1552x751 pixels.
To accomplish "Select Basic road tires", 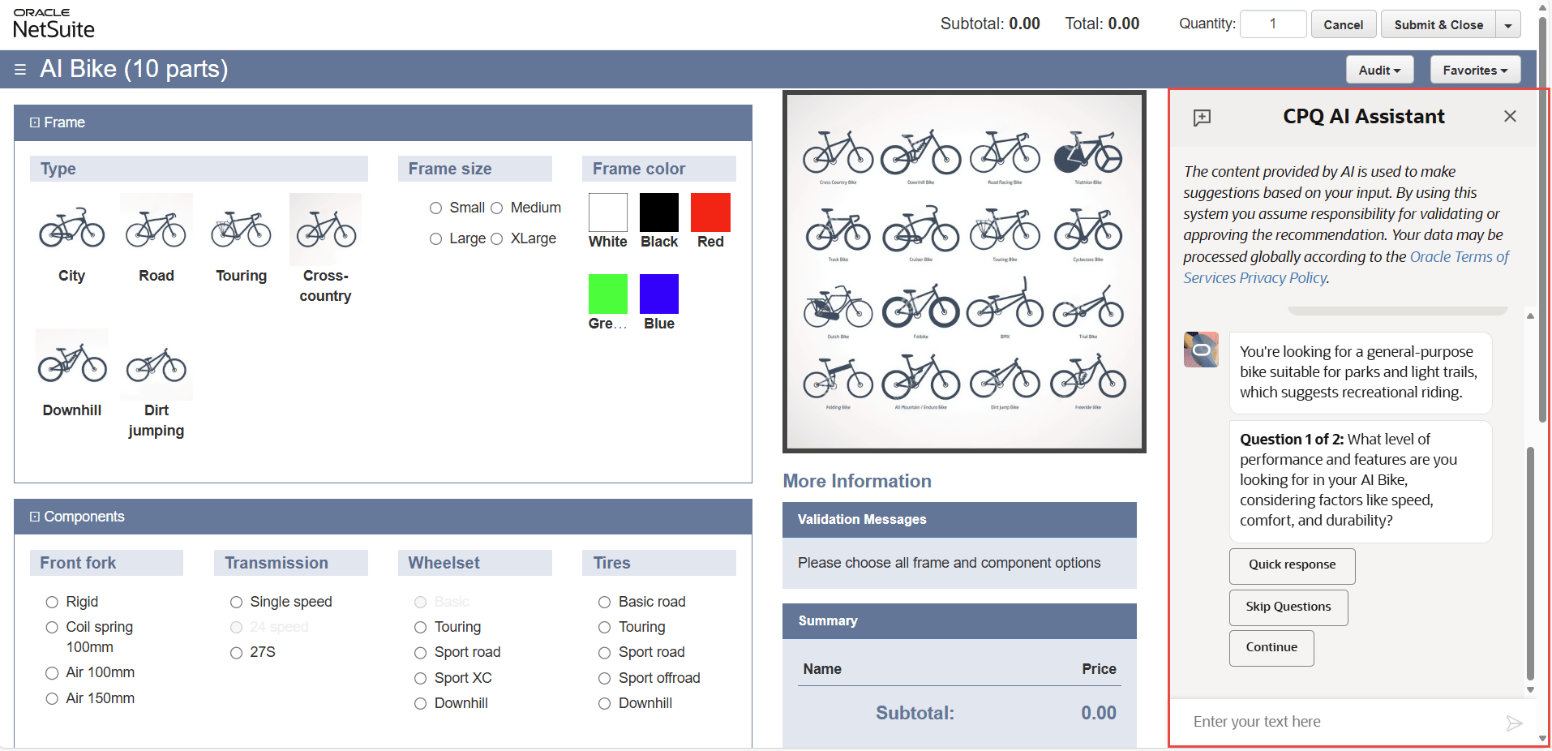I will (604, 603).
